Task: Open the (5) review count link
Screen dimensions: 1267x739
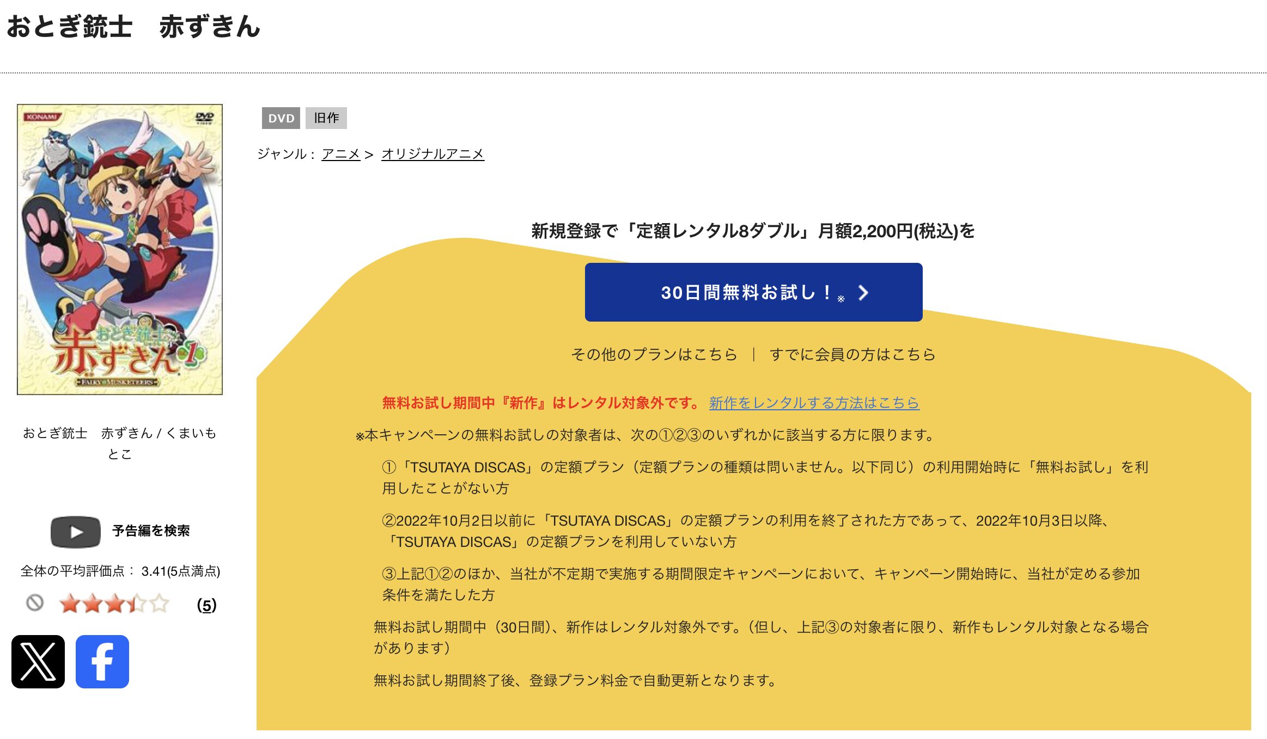Action: (206, 605)
